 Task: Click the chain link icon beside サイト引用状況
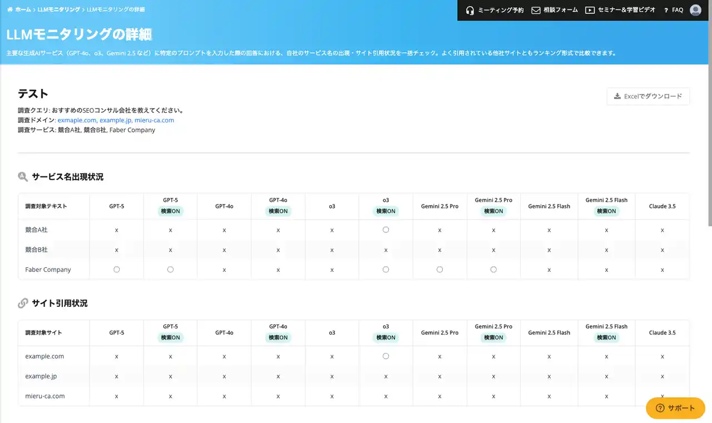coord(23,303)
